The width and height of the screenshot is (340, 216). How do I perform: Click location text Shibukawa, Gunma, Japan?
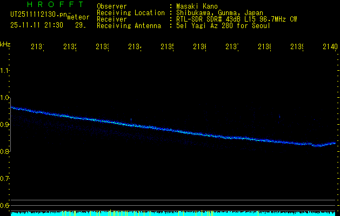(219, 13)
